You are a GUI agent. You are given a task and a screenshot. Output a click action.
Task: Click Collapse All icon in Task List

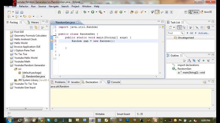(x=202, y=27)
